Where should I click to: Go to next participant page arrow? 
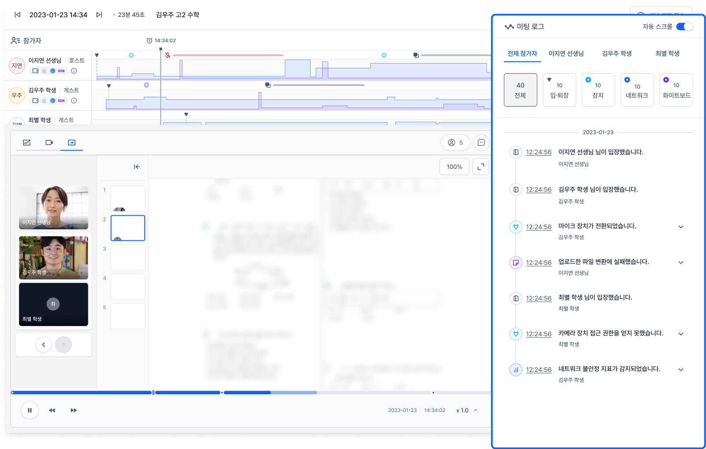point(64,344)
